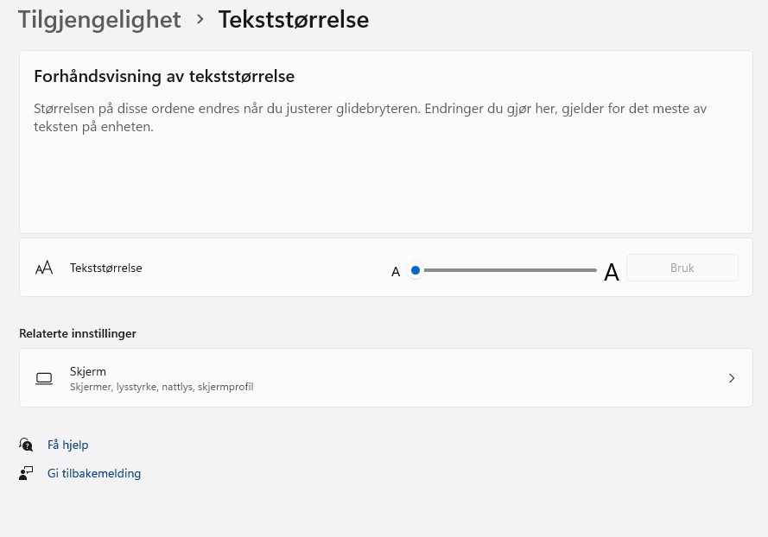Click the Tekststørrelse breadcrumb title

click(294, 19)
